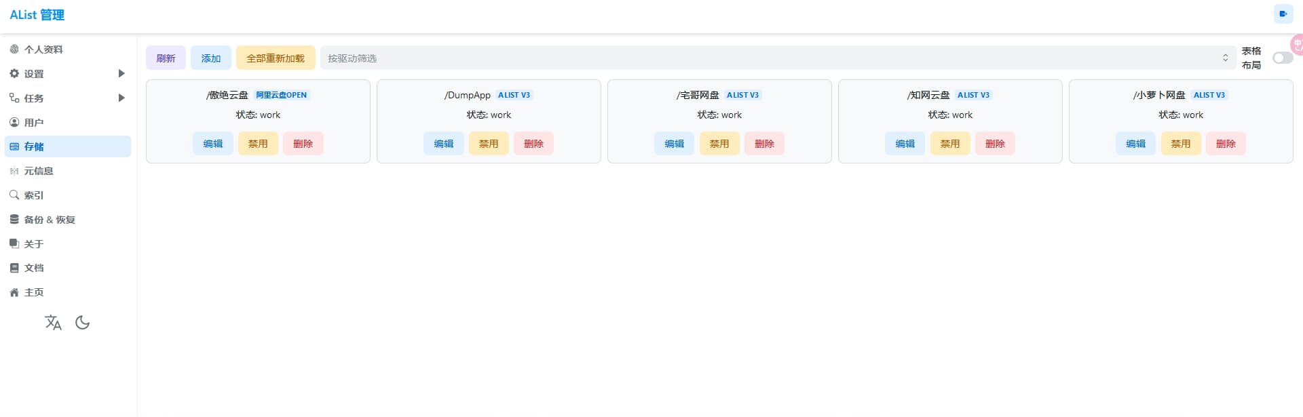This screenshot has height=417, width=1303.
Task: Disable the /小萝卜网盘 storage
Action: pyautogui.click(x=1181, y=144)
